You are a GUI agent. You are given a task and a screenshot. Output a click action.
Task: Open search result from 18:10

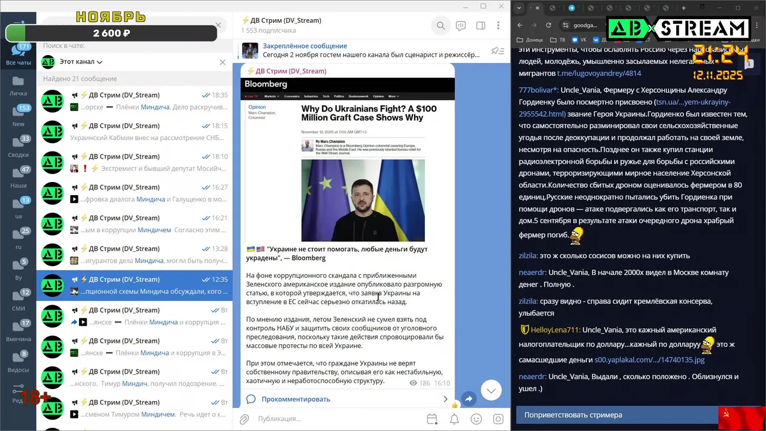pos(135,162)
